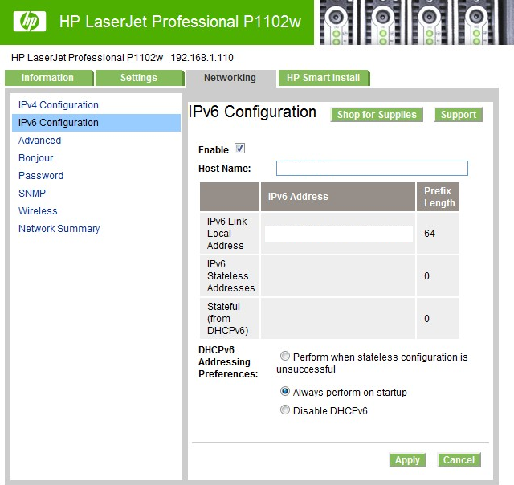Click the Support button
514x485 pixels.
point(459,115)
